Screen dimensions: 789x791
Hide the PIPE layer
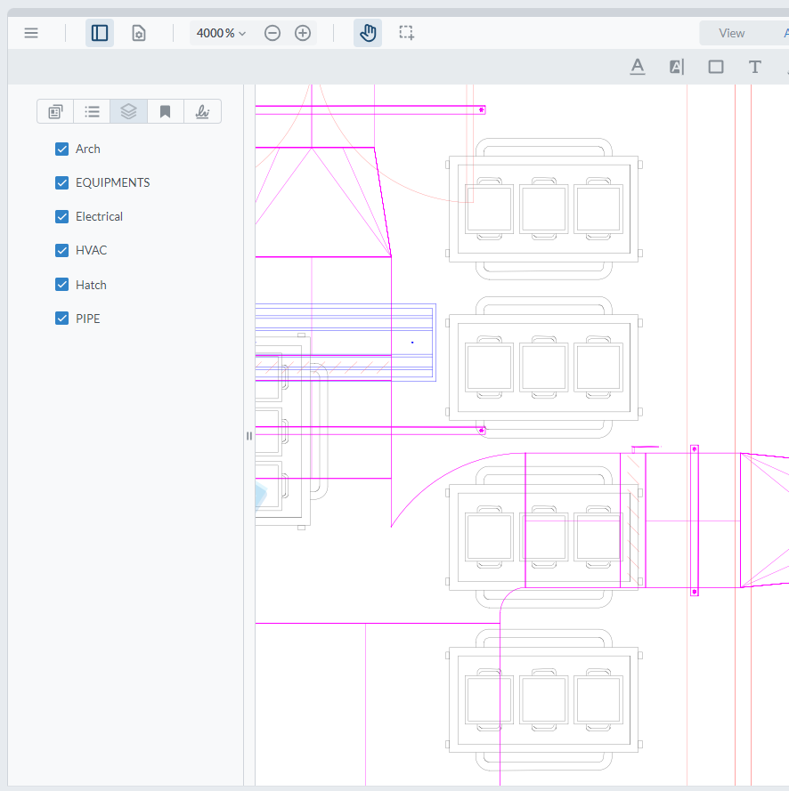click(62, 319)
